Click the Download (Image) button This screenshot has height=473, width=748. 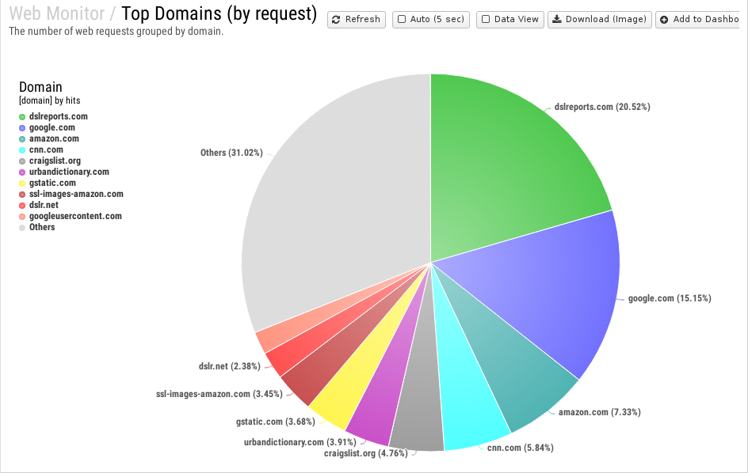pos(600,20)
